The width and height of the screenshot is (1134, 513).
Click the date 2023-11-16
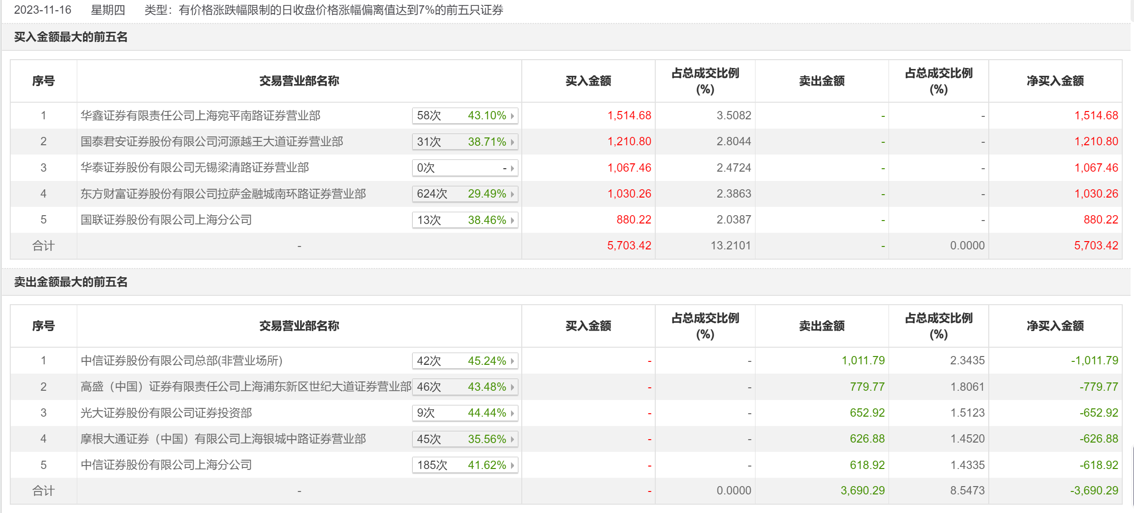[x=43, y=10]
